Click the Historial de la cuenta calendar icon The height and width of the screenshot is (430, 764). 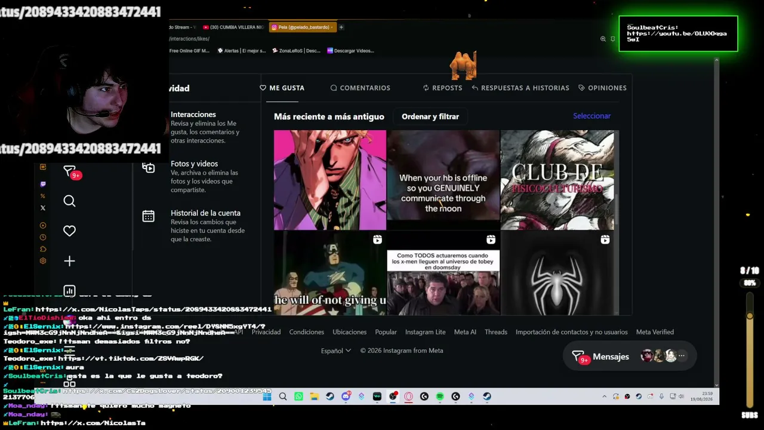coord(149,216)
